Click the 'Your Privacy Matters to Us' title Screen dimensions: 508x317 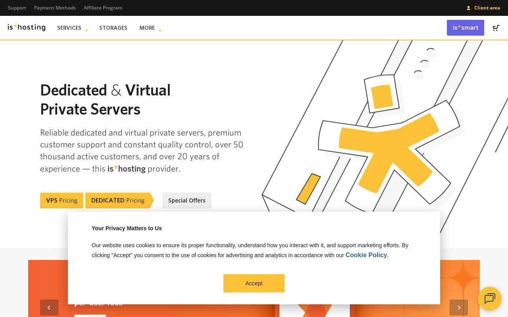[x=127, y=228]
